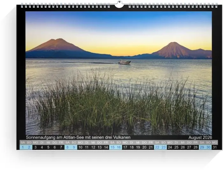Select highlighted Sunday 9 in the date strip
The width and height of the screenshot is (223, 170).
74,147
